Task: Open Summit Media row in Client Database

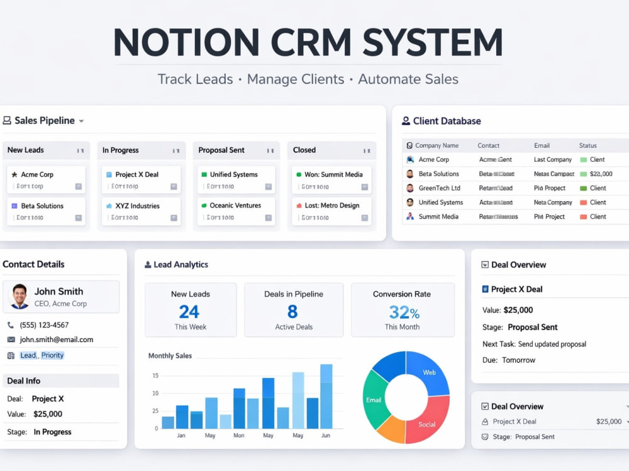Action: [x=516, y=217]
